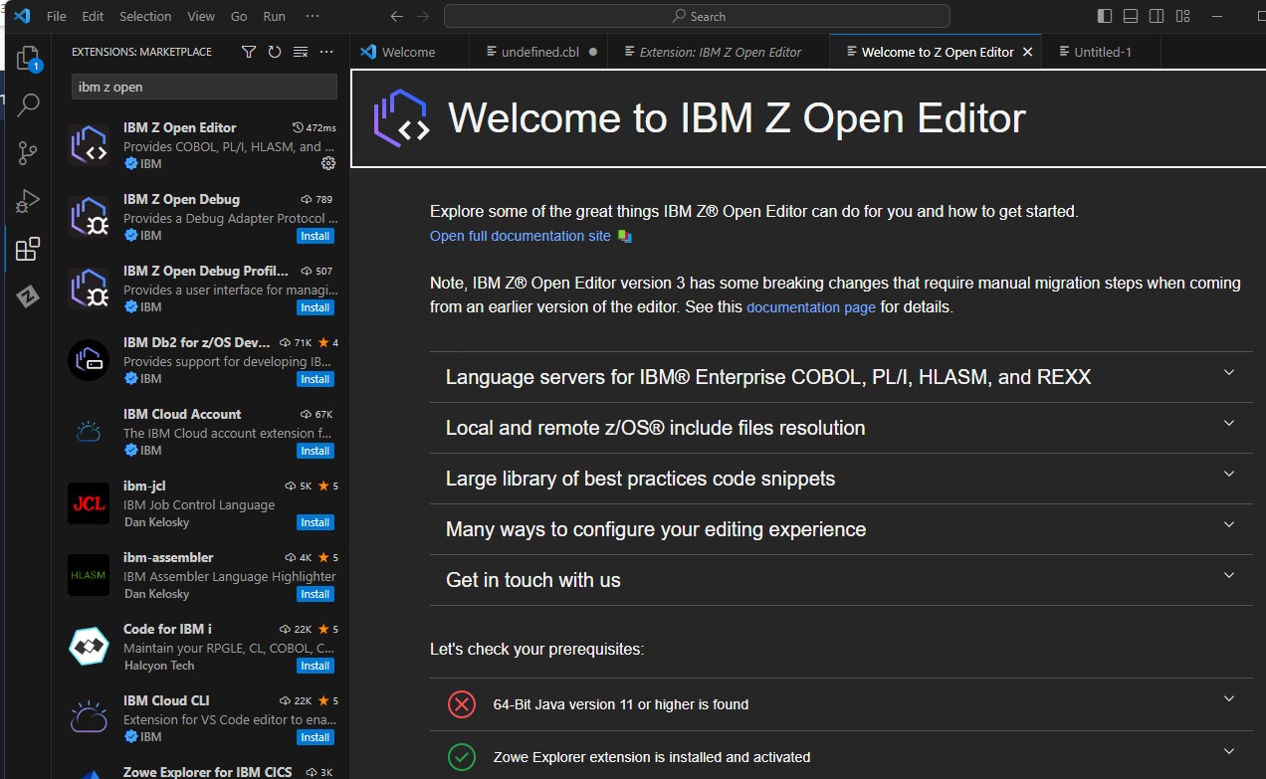Toggle the primary side bar layout
This screenshot has height=779, width=1266.
click(1105, 16)
